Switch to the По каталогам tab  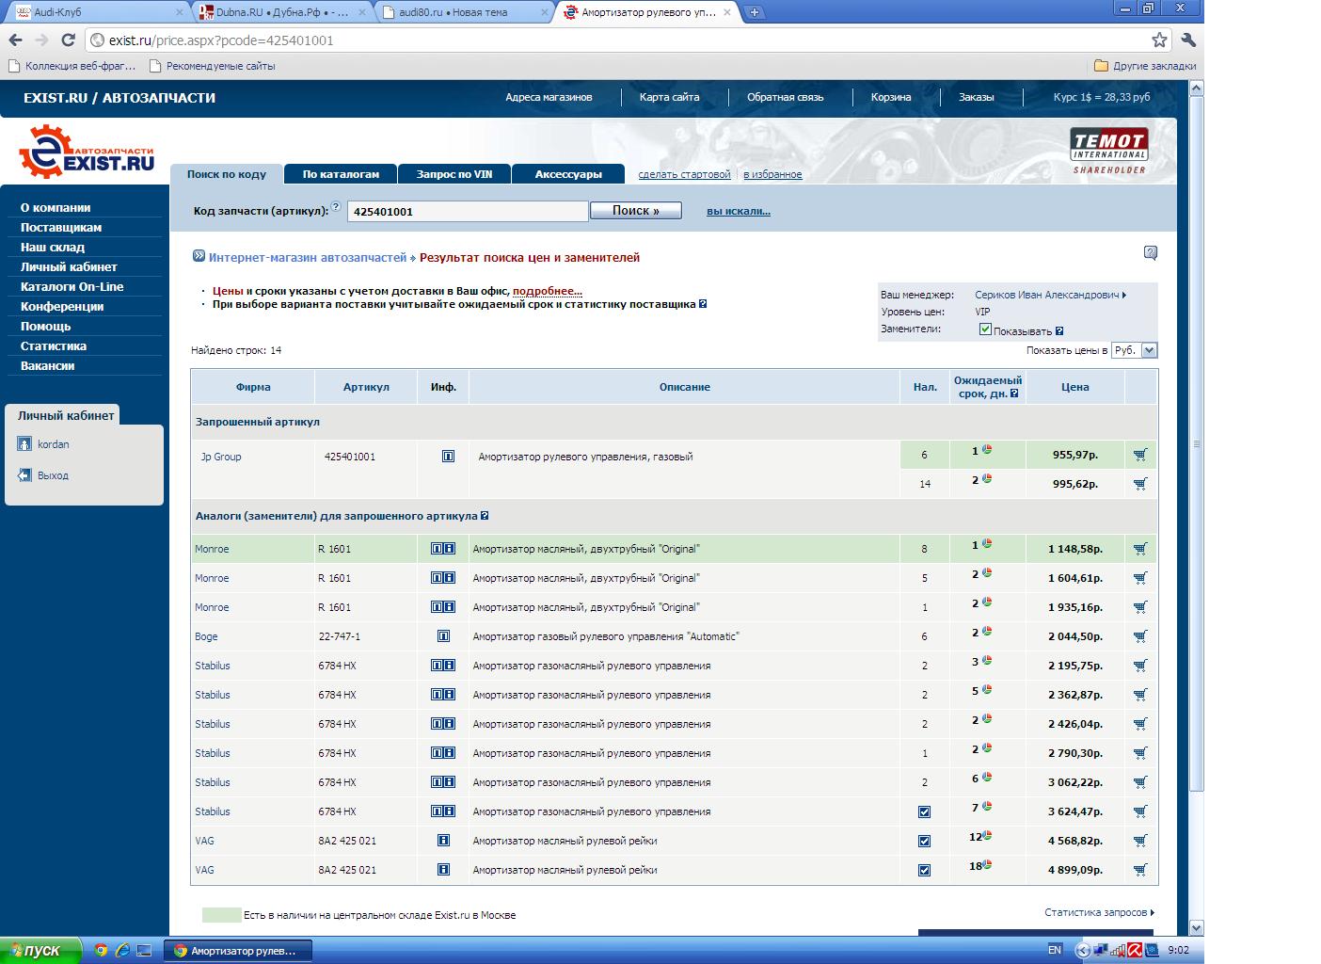click(x=341, y=174)
